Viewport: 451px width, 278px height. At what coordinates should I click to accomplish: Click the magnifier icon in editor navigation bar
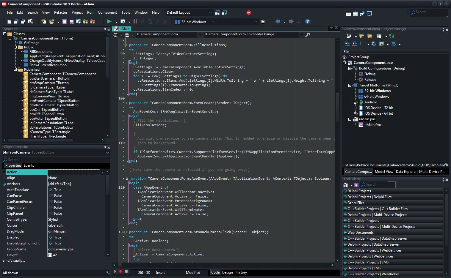pos(308,35)
